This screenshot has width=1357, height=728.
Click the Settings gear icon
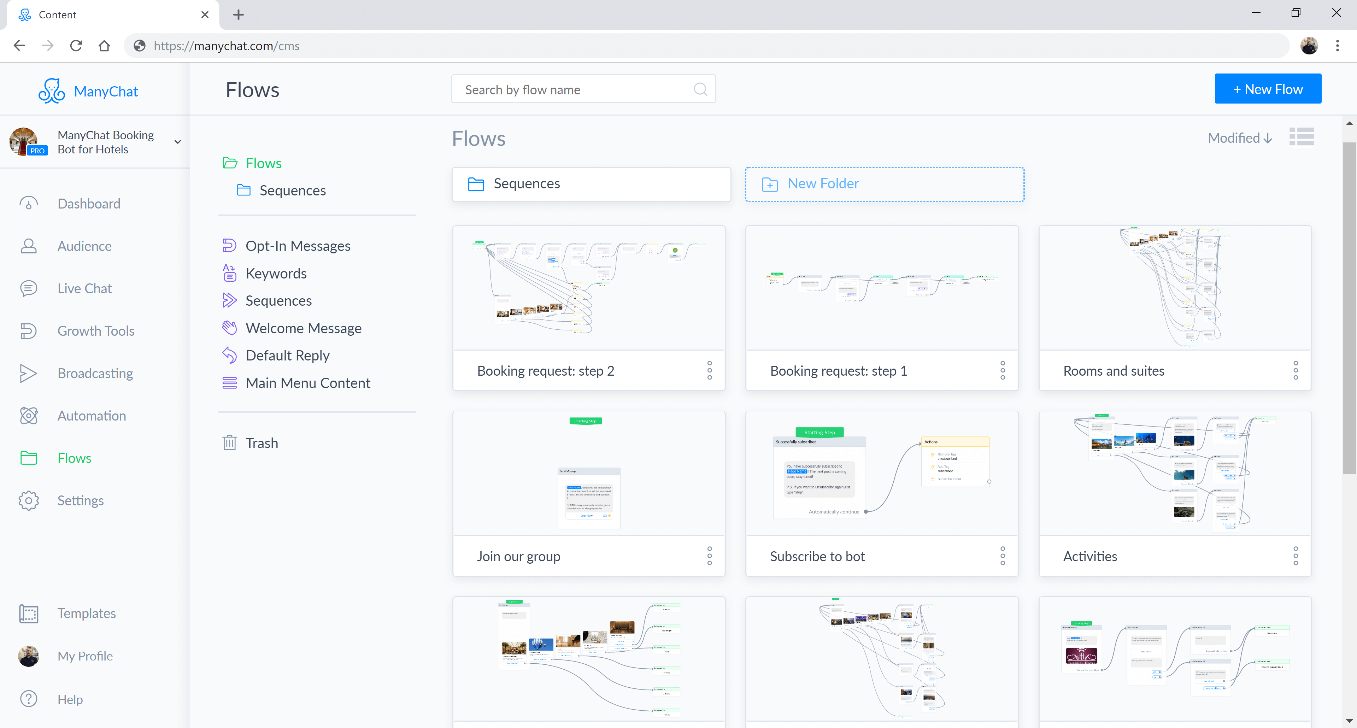28,500
